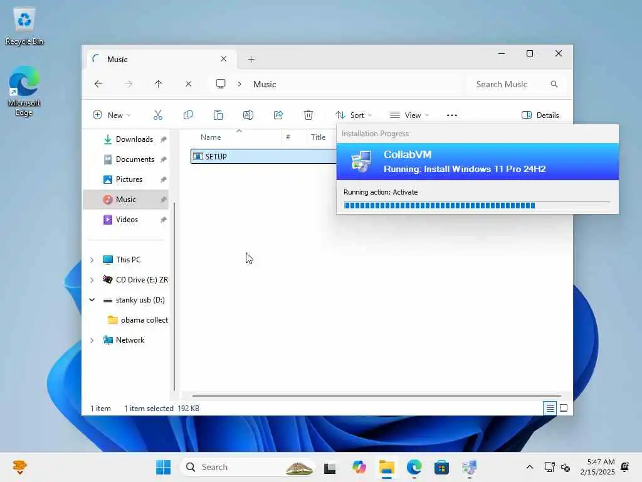The image size is (642, 482).
Task: Open the Windows Start menu
Action: [x=164, y=467]
